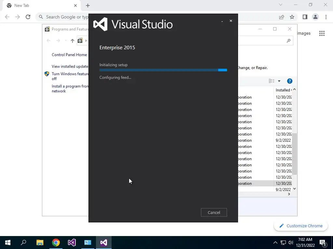
Task: Click the Windows features shield icon
Action: click(47, 74)
